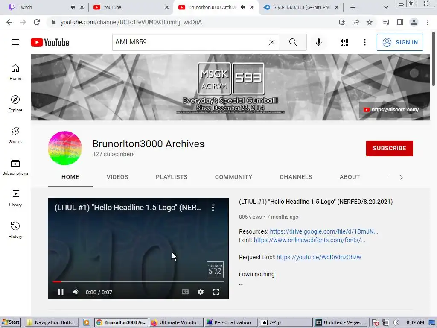This screenshot has width=437, height=328.
Task: Open a new browser tab
Action: (353, 7)
